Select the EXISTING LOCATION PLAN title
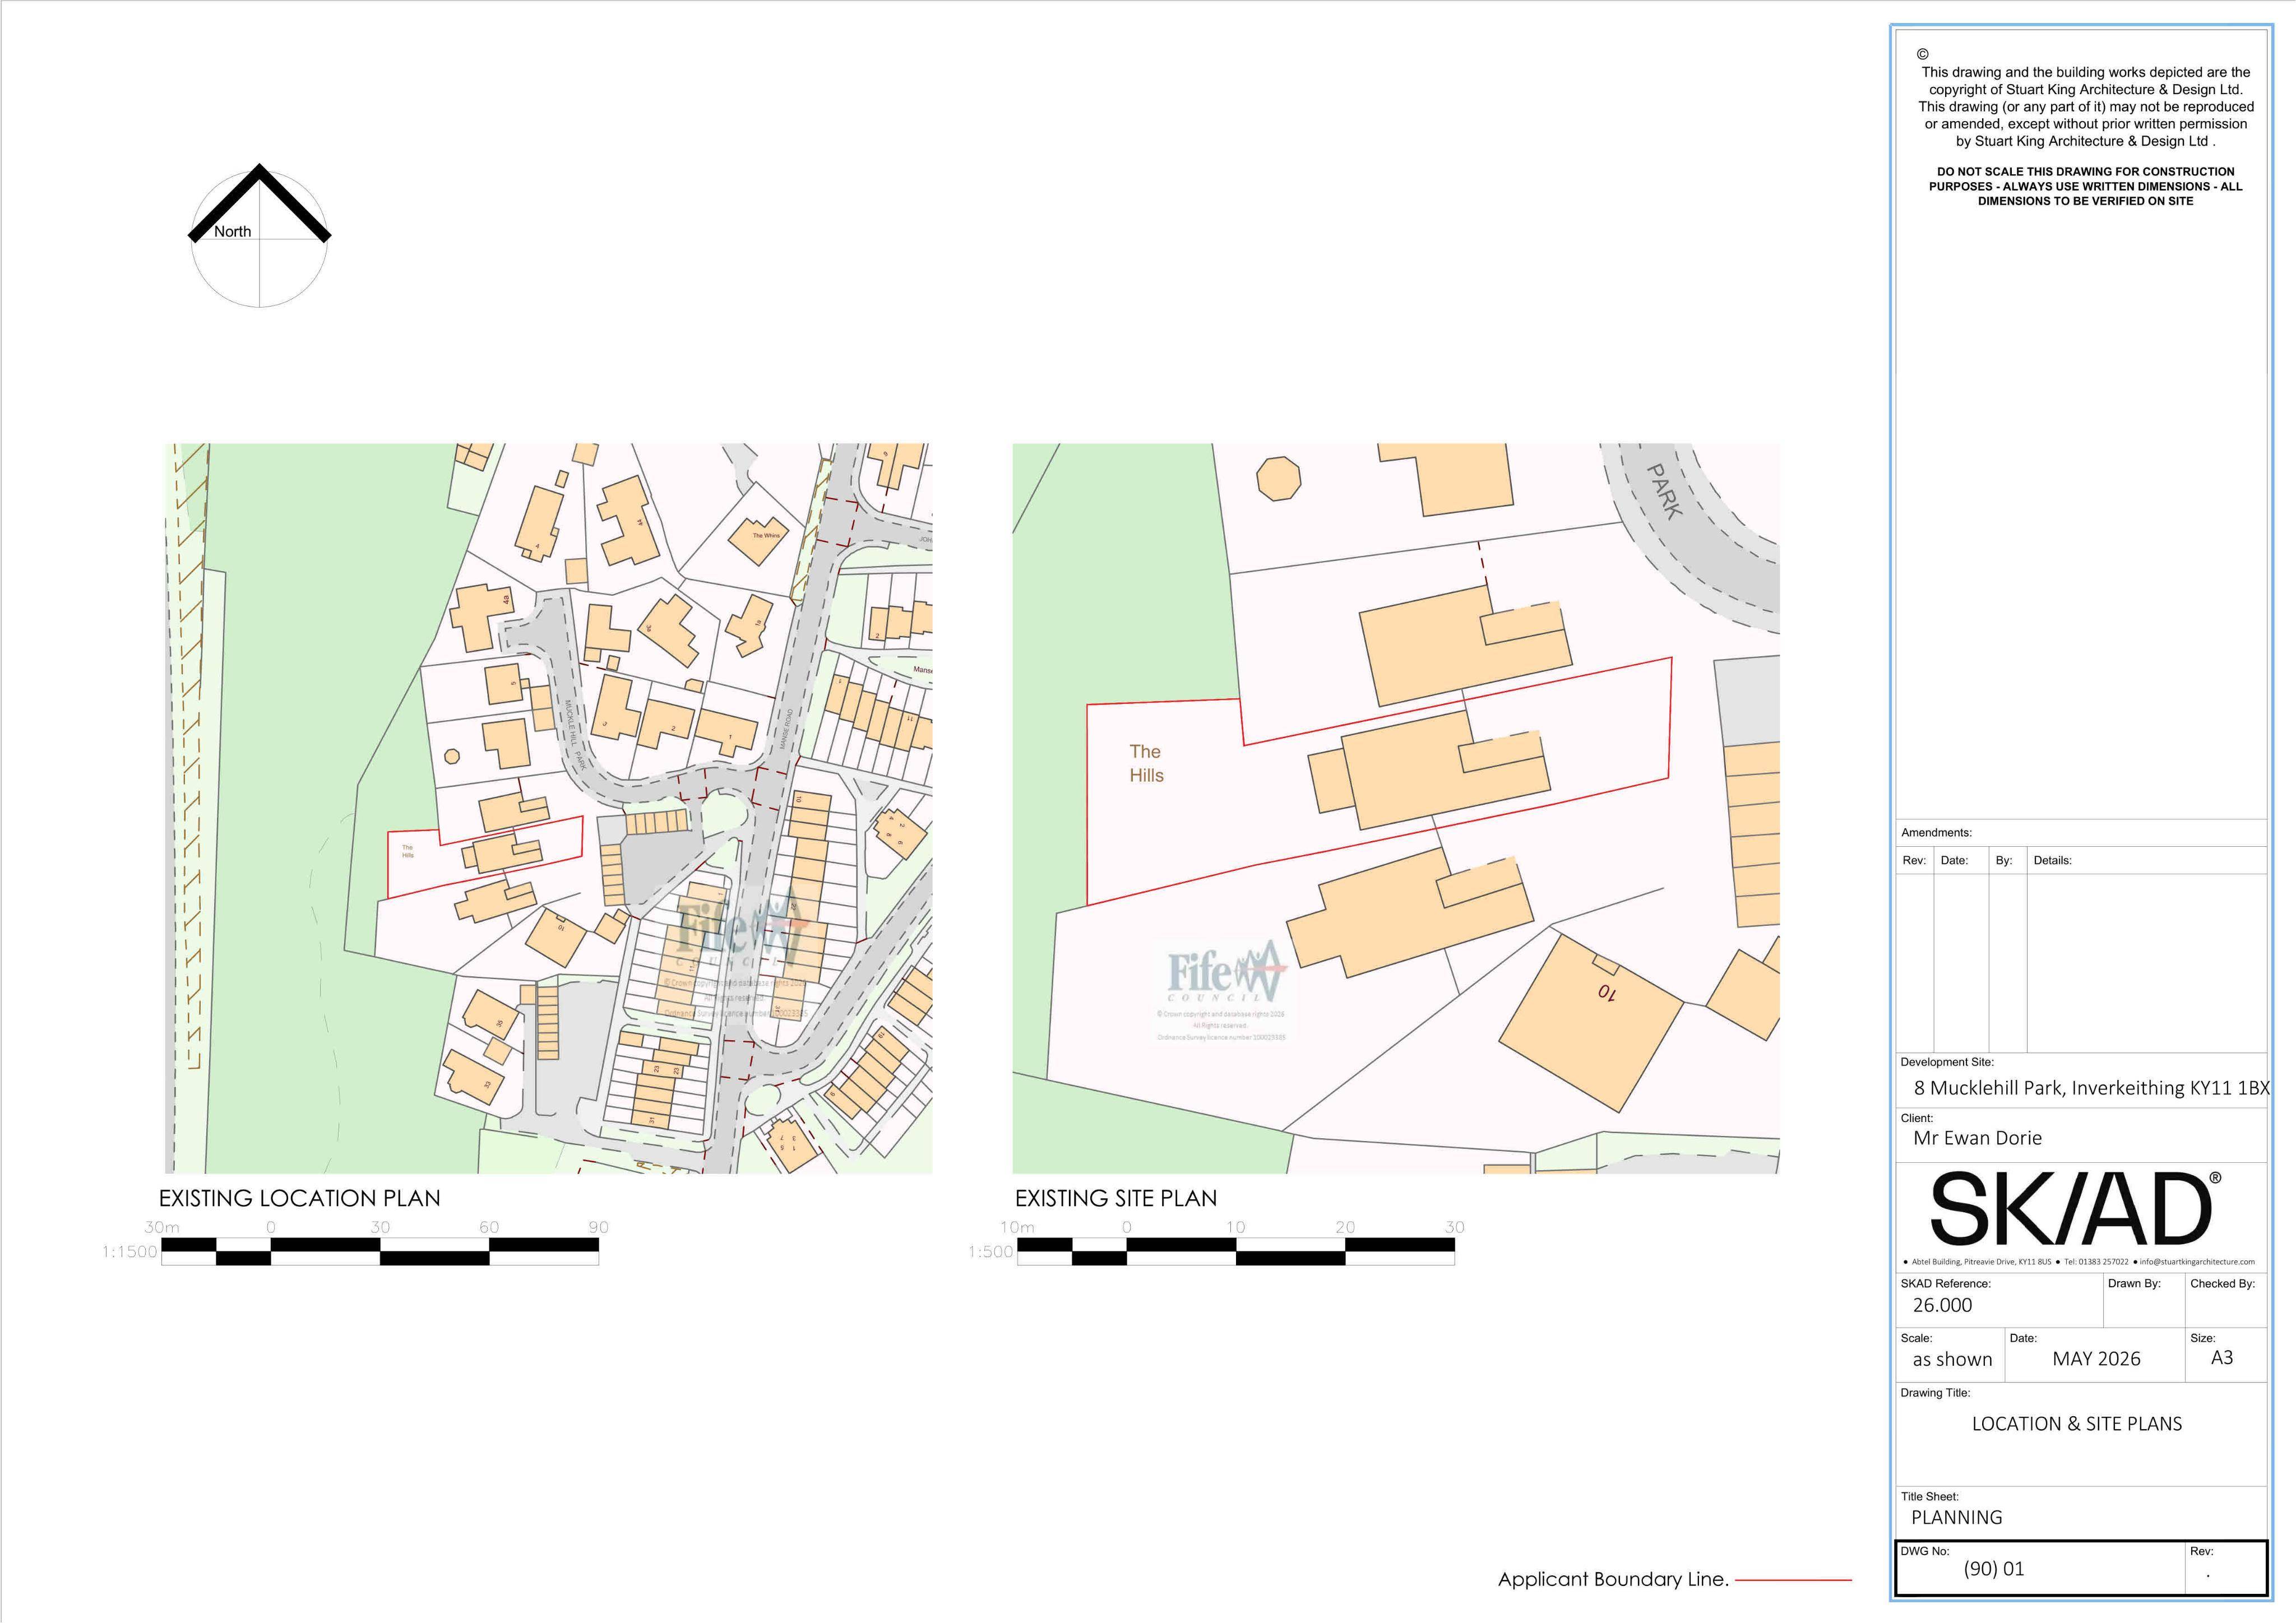Screen dimensions: 2296x1623 click(x=299, y=1198)
